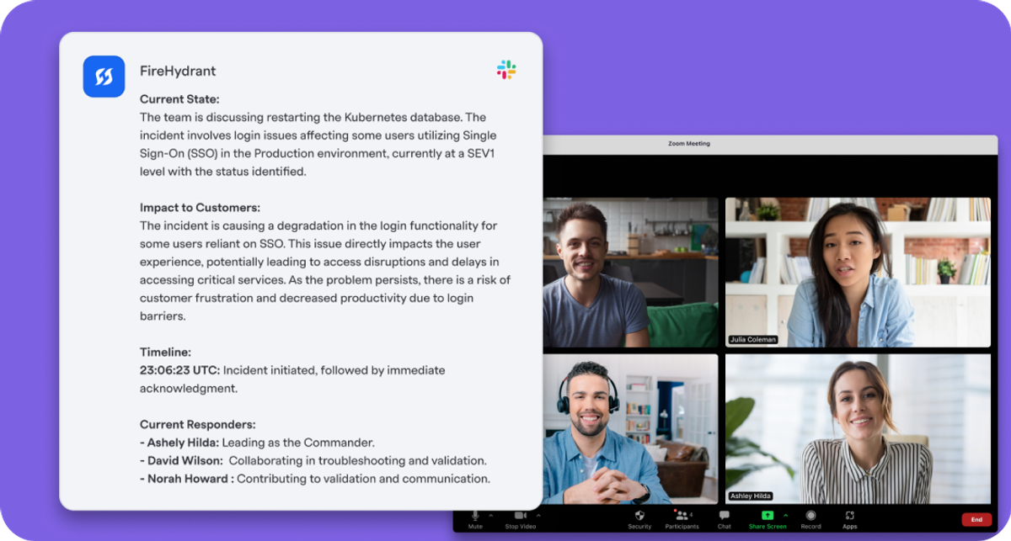Click the Timeline heading
1011x541 pixels.
(165, 353)
